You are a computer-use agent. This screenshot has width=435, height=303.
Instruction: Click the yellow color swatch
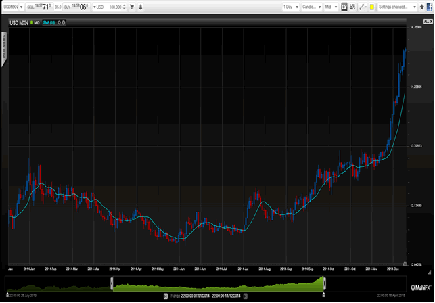372,7
